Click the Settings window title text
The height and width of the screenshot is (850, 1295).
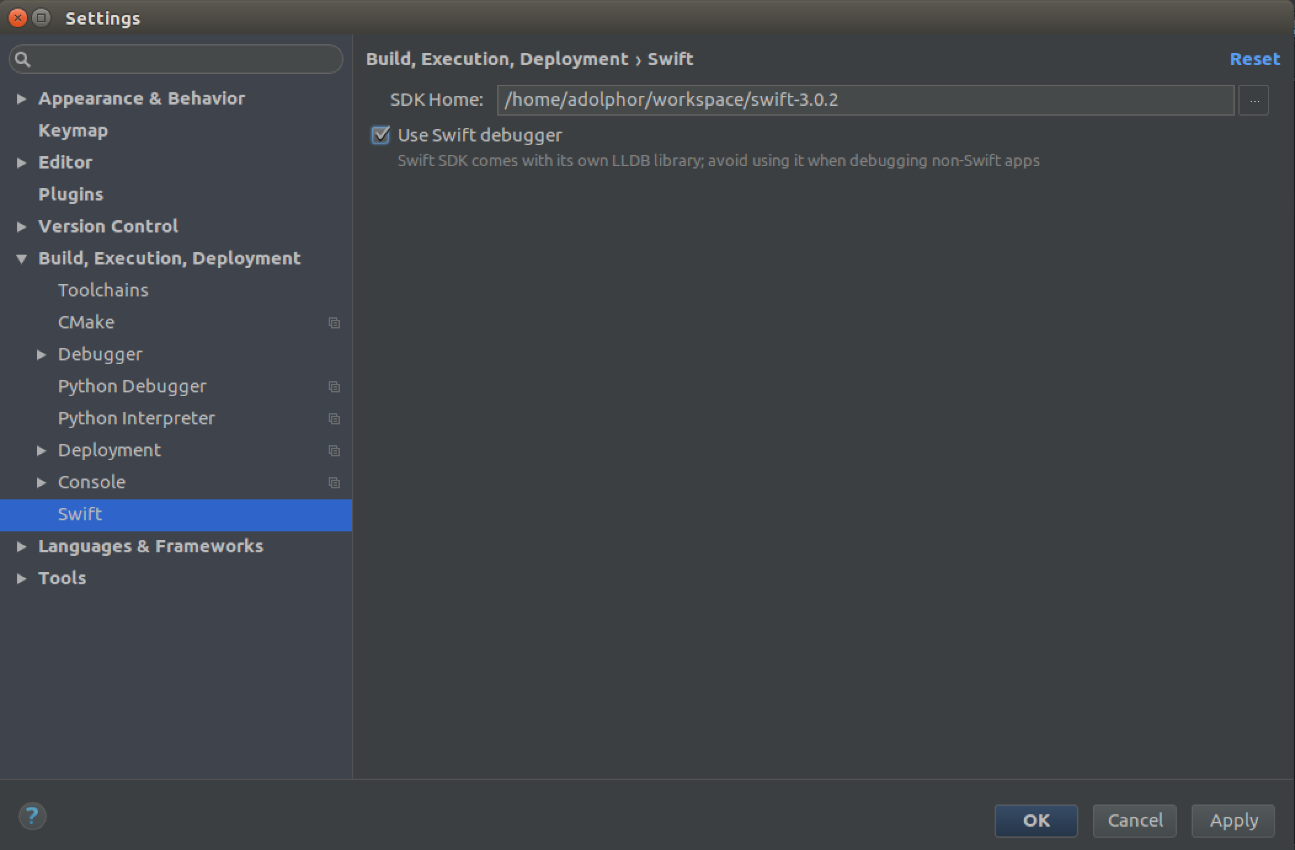tap(103, 18)
